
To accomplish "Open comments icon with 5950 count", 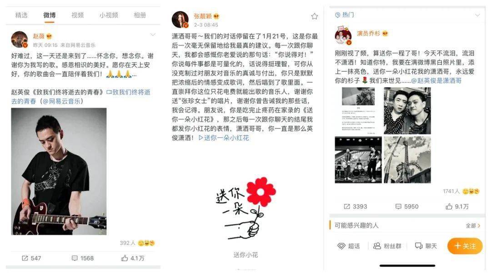I will click(x=398, y=206).
